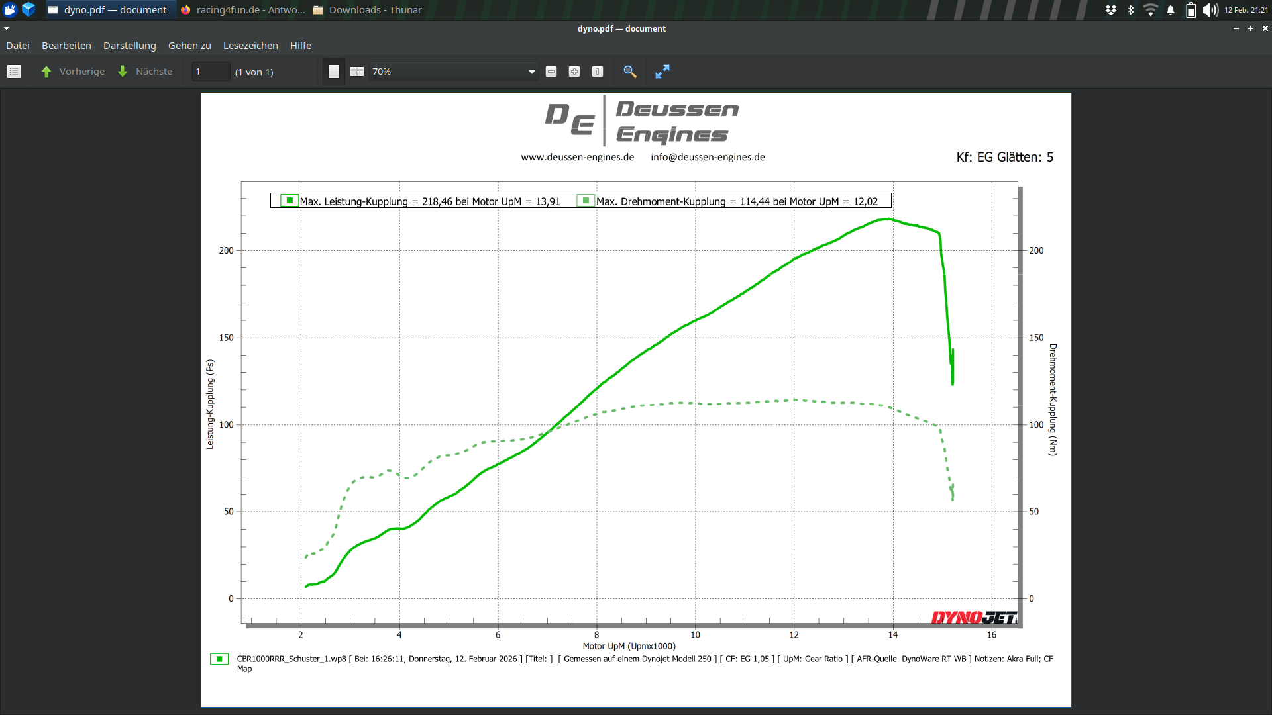This screenshot has width=1272, height=715.
Task: Toggle continuous single page view
Action: point(334,71)
